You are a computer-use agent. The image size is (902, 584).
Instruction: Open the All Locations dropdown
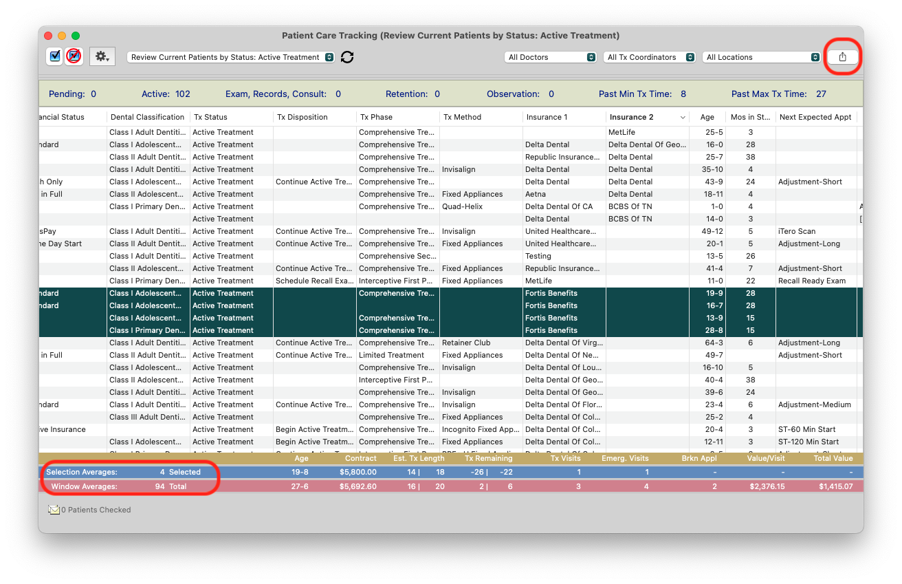762,57
